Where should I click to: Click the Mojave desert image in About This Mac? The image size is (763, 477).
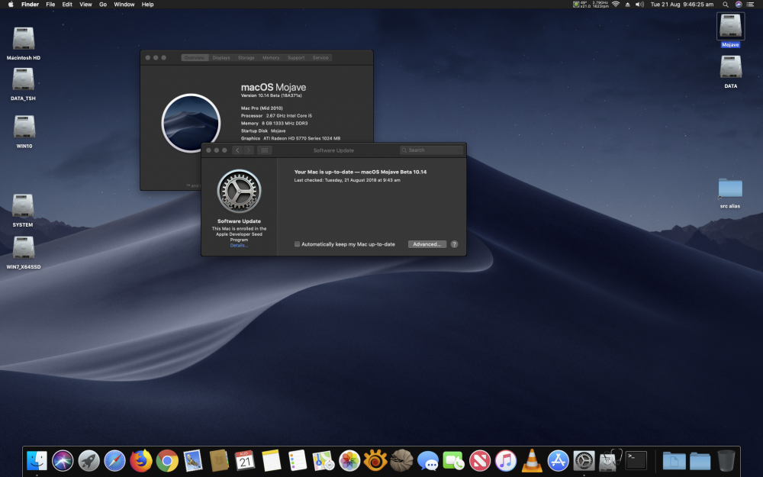[191, 123]
